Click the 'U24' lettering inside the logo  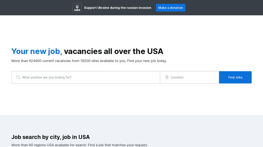(77, 10)
